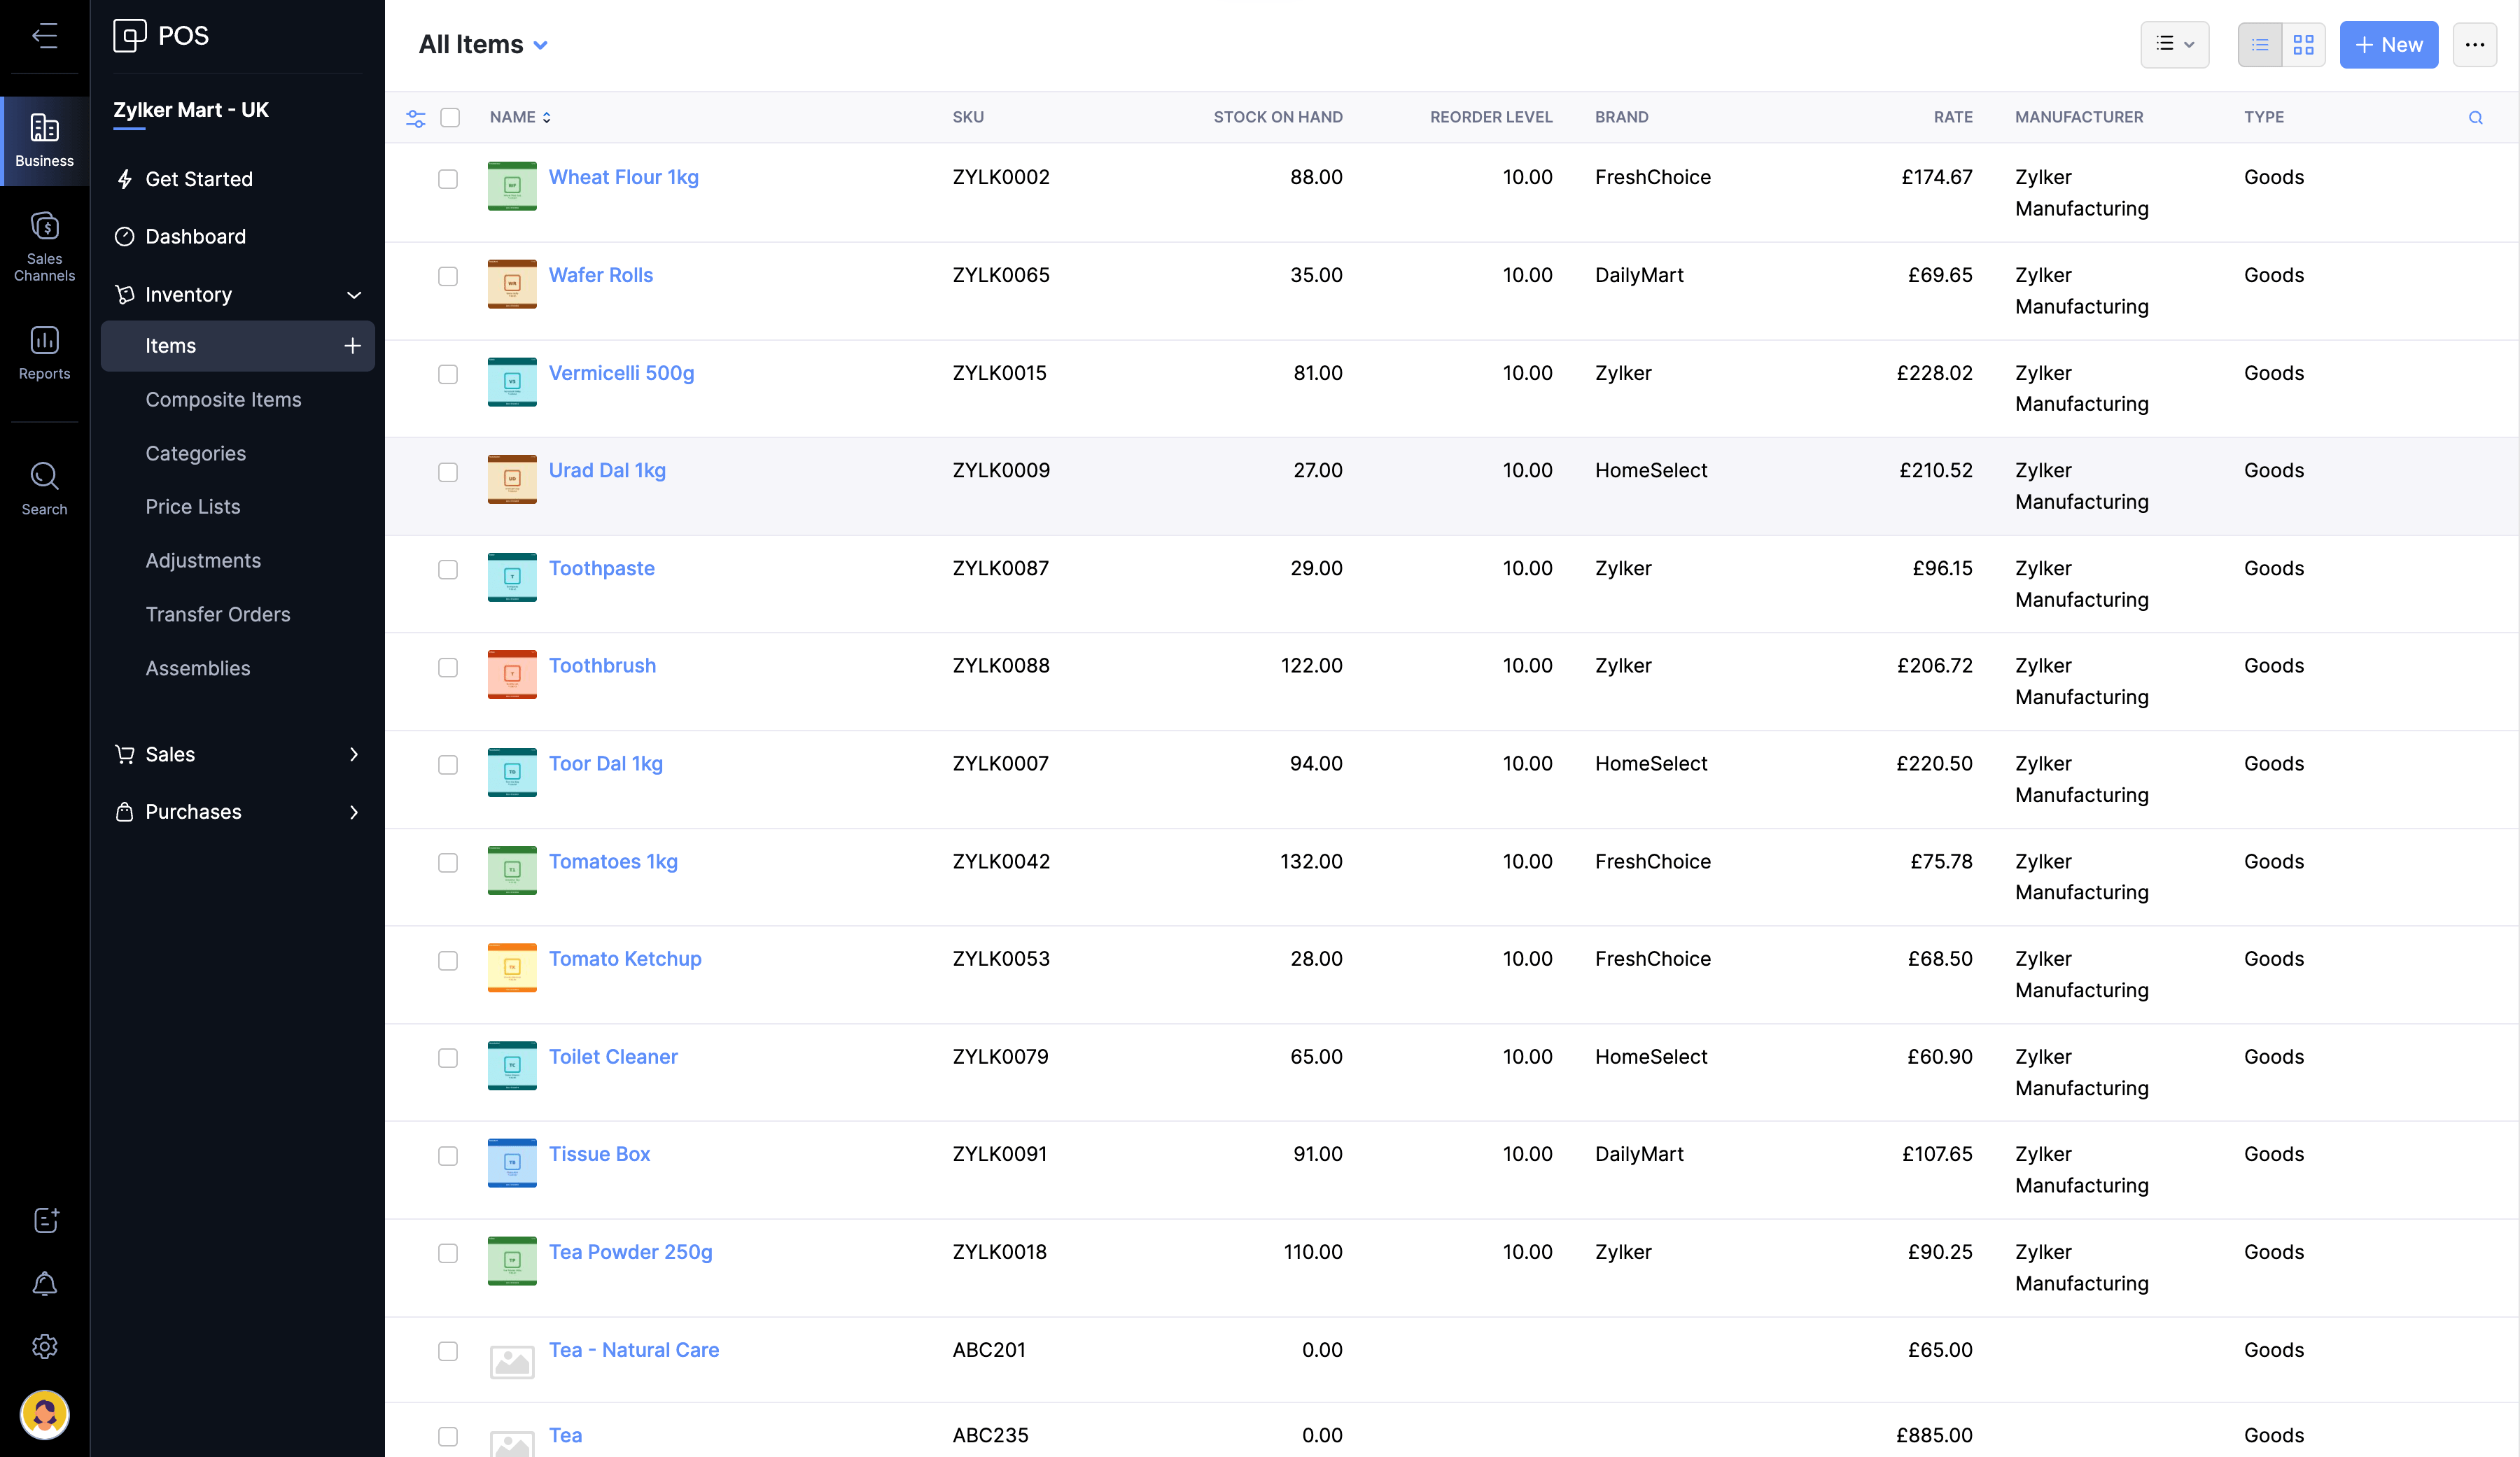The image size is (2520, 1457).
Task: Open the settings gear icon
Action: click(44, 1347)
